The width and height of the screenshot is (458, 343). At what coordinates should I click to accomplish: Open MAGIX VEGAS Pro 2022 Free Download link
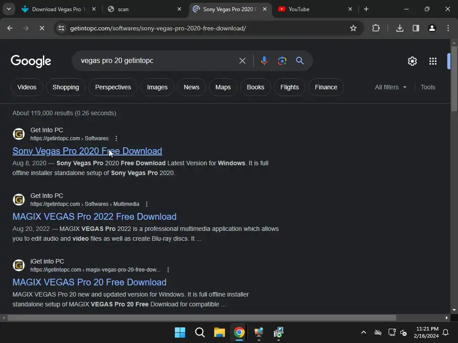pyautogui.click(x=94, y=217)
